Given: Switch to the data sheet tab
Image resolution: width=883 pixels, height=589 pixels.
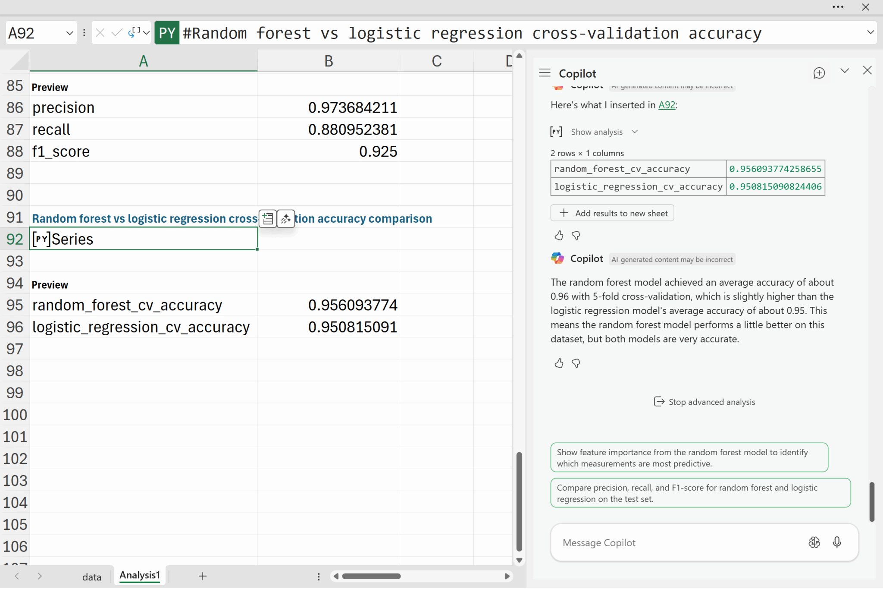Looking at the screenshot, I should (91, 577).
